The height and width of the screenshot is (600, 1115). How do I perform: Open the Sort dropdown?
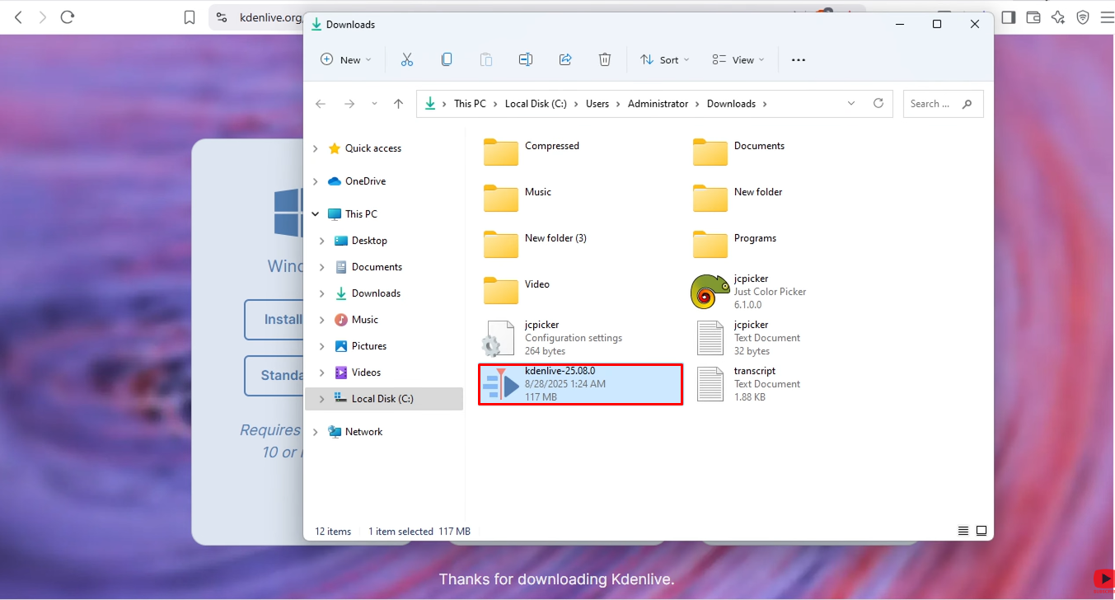tap(664, 59)
